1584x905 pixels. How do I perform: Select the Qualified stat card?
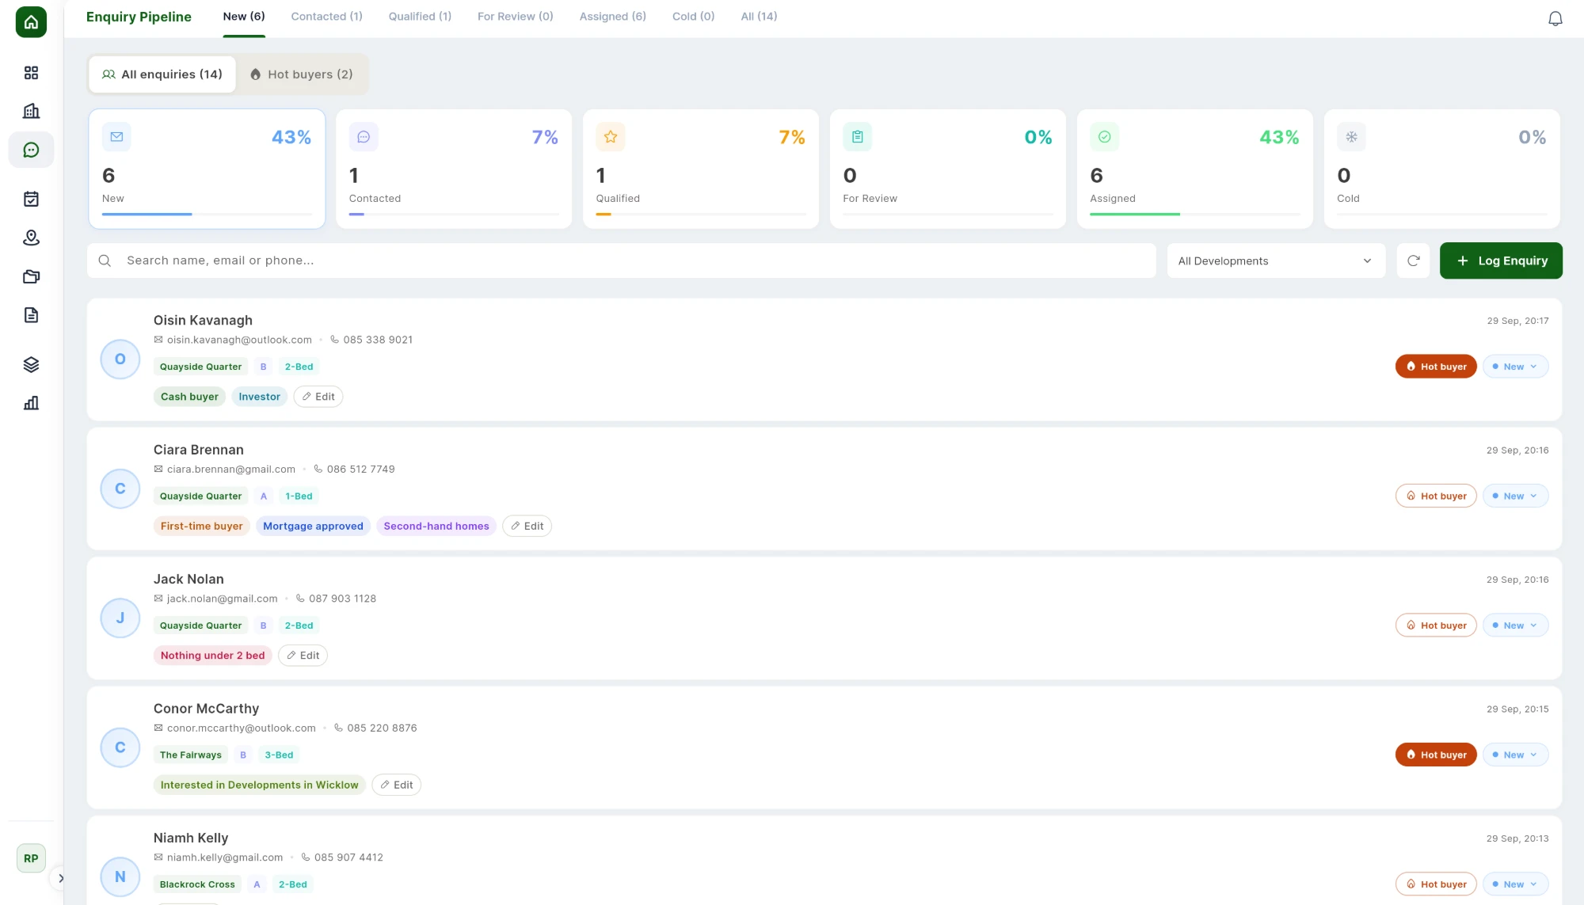(701, 169)
